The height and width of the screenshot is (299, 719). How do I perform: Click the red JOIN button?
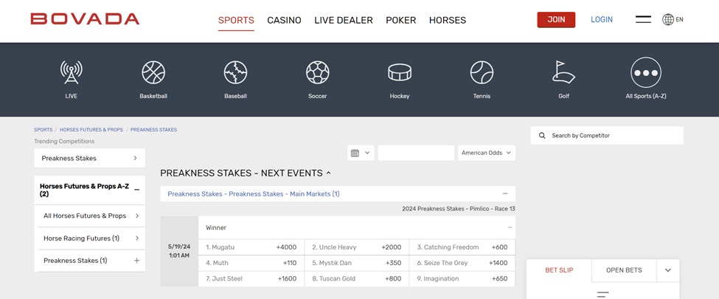[x=556, y=20]
